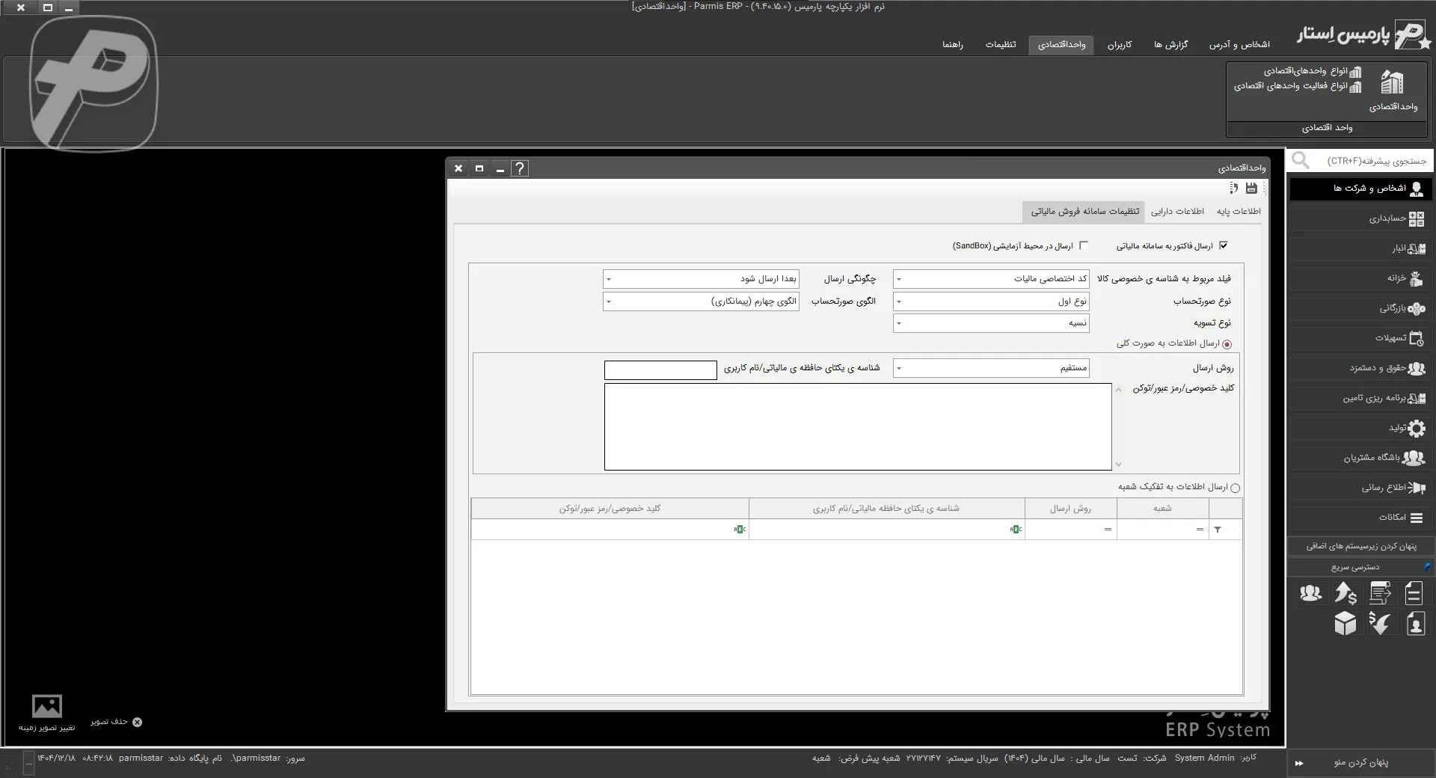Click the box/cube quick-access icon
The width and height of the screenshot is (1436, 778).
tap(1346, 623)
